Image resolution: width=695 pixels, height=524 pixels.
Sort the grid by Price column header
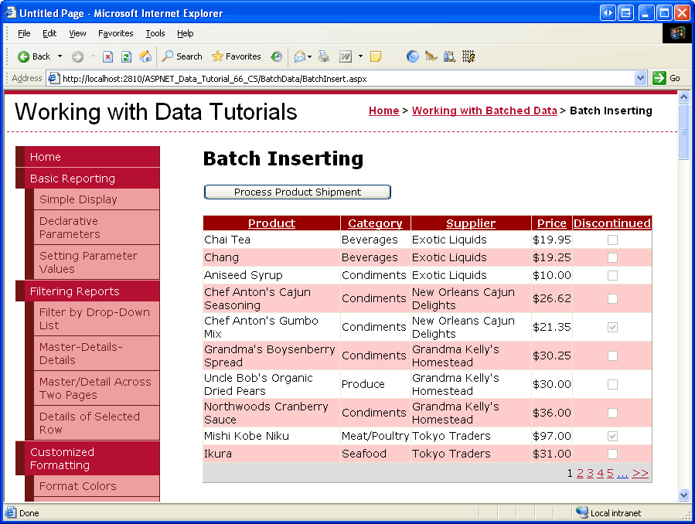point(552,223)
